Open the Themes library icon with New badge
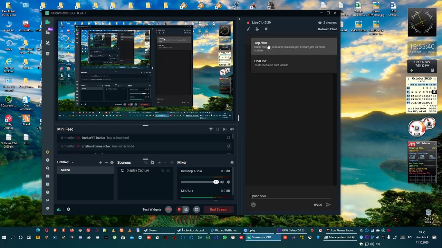Image resolution: width=442 pixels, height=248 pixels. click(x=48, y=32)
